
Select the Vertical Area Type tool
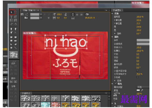15,20
